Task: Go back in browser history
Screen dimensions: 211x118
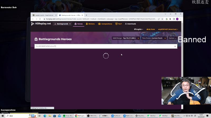Action: point(33,19)
